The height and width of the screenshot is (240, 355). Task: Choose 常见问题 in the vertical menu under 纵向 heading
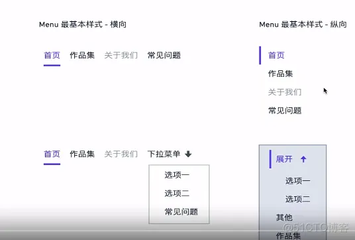tap(285, 111)
